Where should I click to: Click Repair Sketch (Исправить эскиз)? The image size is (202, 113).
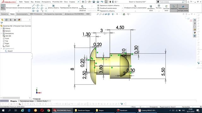click(151, 8)
